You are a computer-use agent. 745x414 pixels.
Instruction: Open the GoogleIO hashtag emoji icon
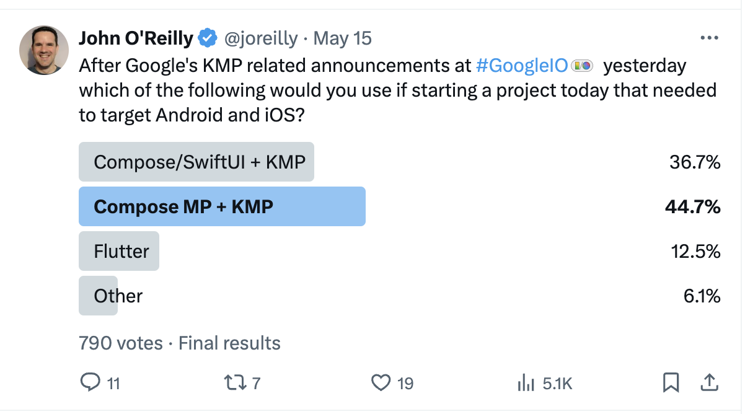[x=581, y=64]
